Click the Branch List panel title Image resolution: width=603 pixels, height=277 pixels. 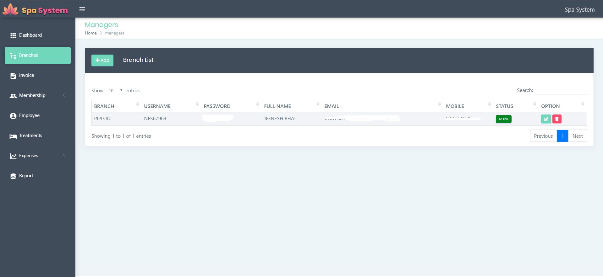138,60
